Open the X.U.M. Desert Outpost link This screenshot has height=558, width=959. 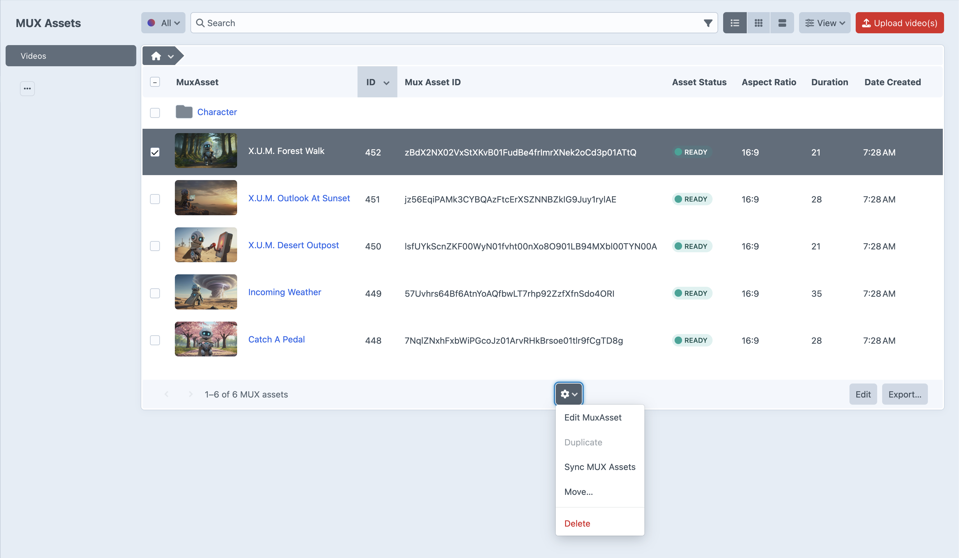click(x=293, y=245)
